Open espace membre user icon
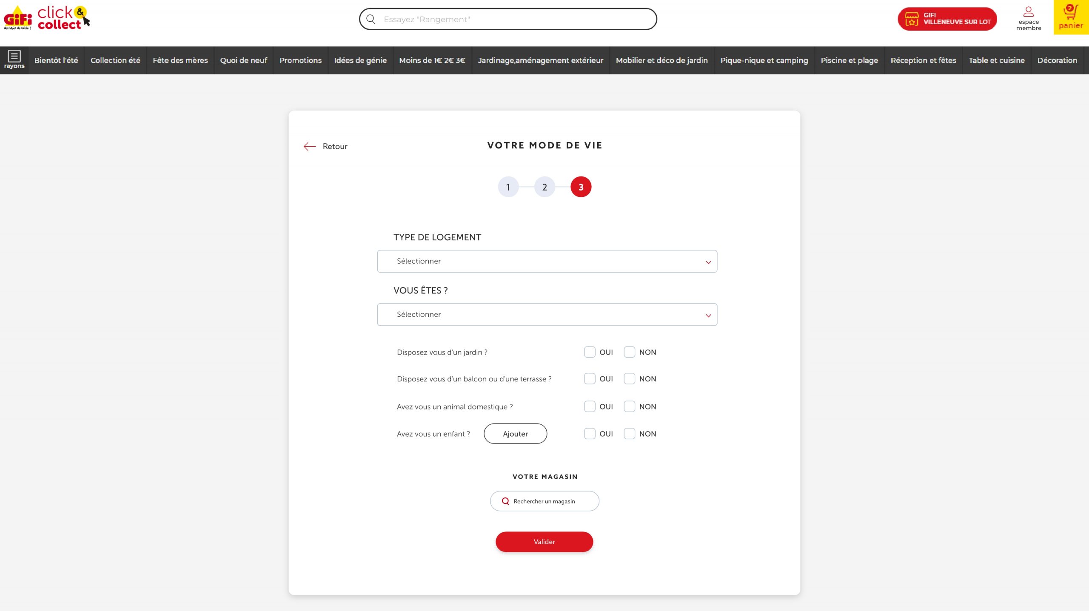Image resolution: width=1089 pixels, height=611 pixels. click(x=1028, y=12)
